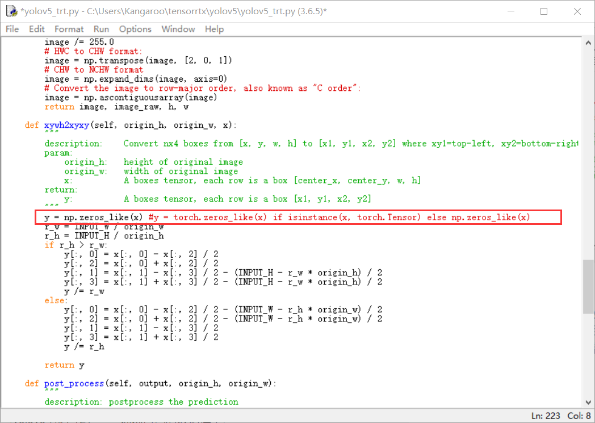The height and width of the screenshot is (423, 595).
Task: Maximize the yolov5_trt.py window
Action: [544, 11]
